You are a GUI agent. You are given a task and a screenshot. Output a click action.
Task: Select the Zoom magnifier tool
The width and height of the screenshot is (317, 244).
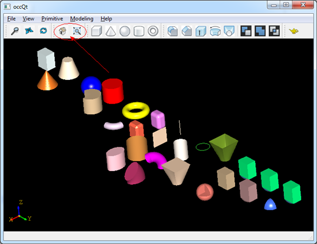tap(15, 31)
